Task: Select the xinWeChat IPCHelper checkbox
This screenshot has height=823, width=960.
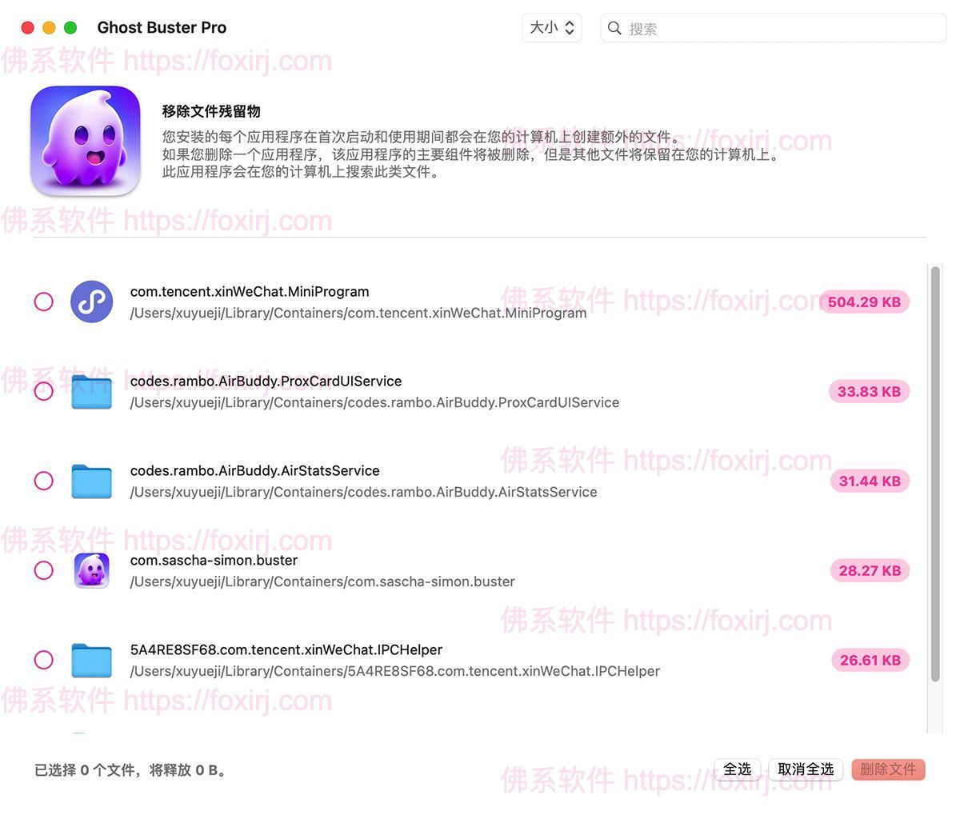Action: [x=44, y=660]
